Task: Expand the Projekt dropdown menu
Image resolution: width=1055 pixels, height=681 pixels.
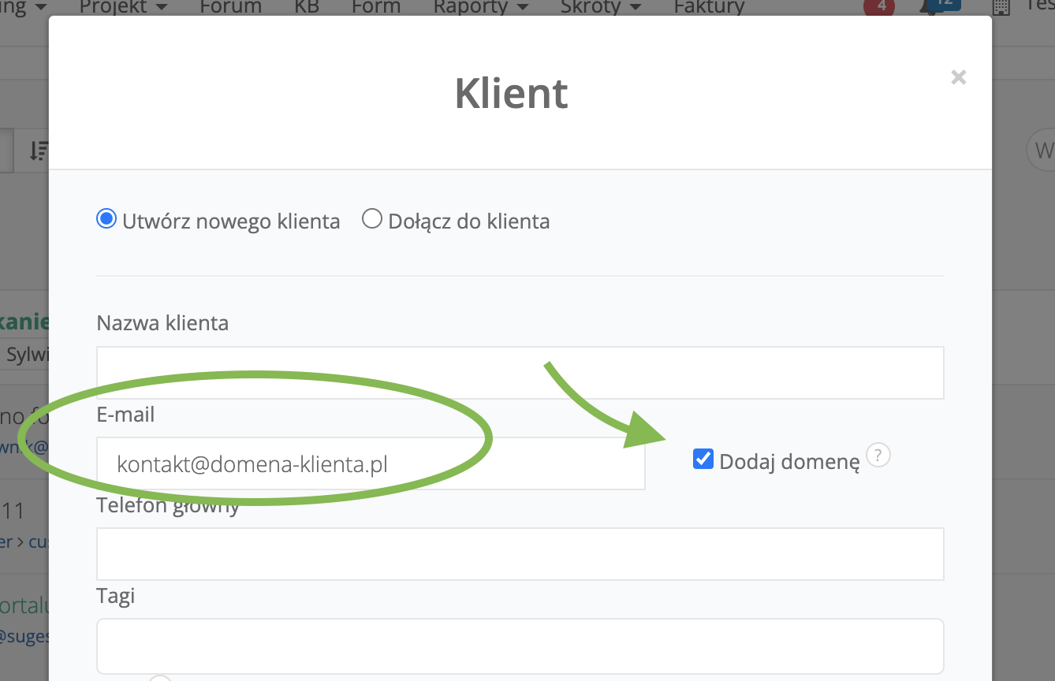Action: tap(123, 7)
